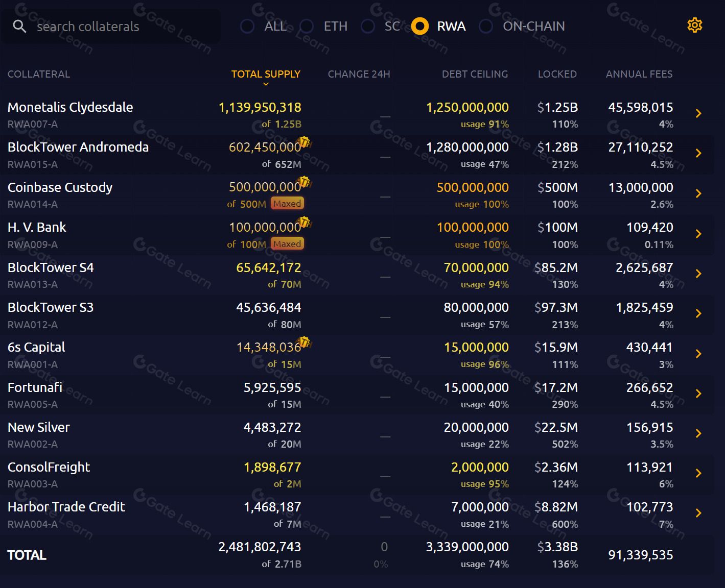Expand the BlockTower Andromeda row chevron
725x588 pixels.
pos(698,153)
